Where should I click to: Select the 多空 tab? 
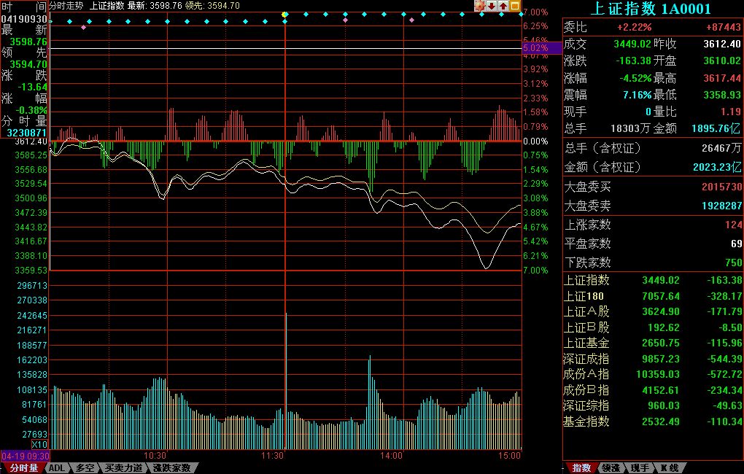click(85, 468)
